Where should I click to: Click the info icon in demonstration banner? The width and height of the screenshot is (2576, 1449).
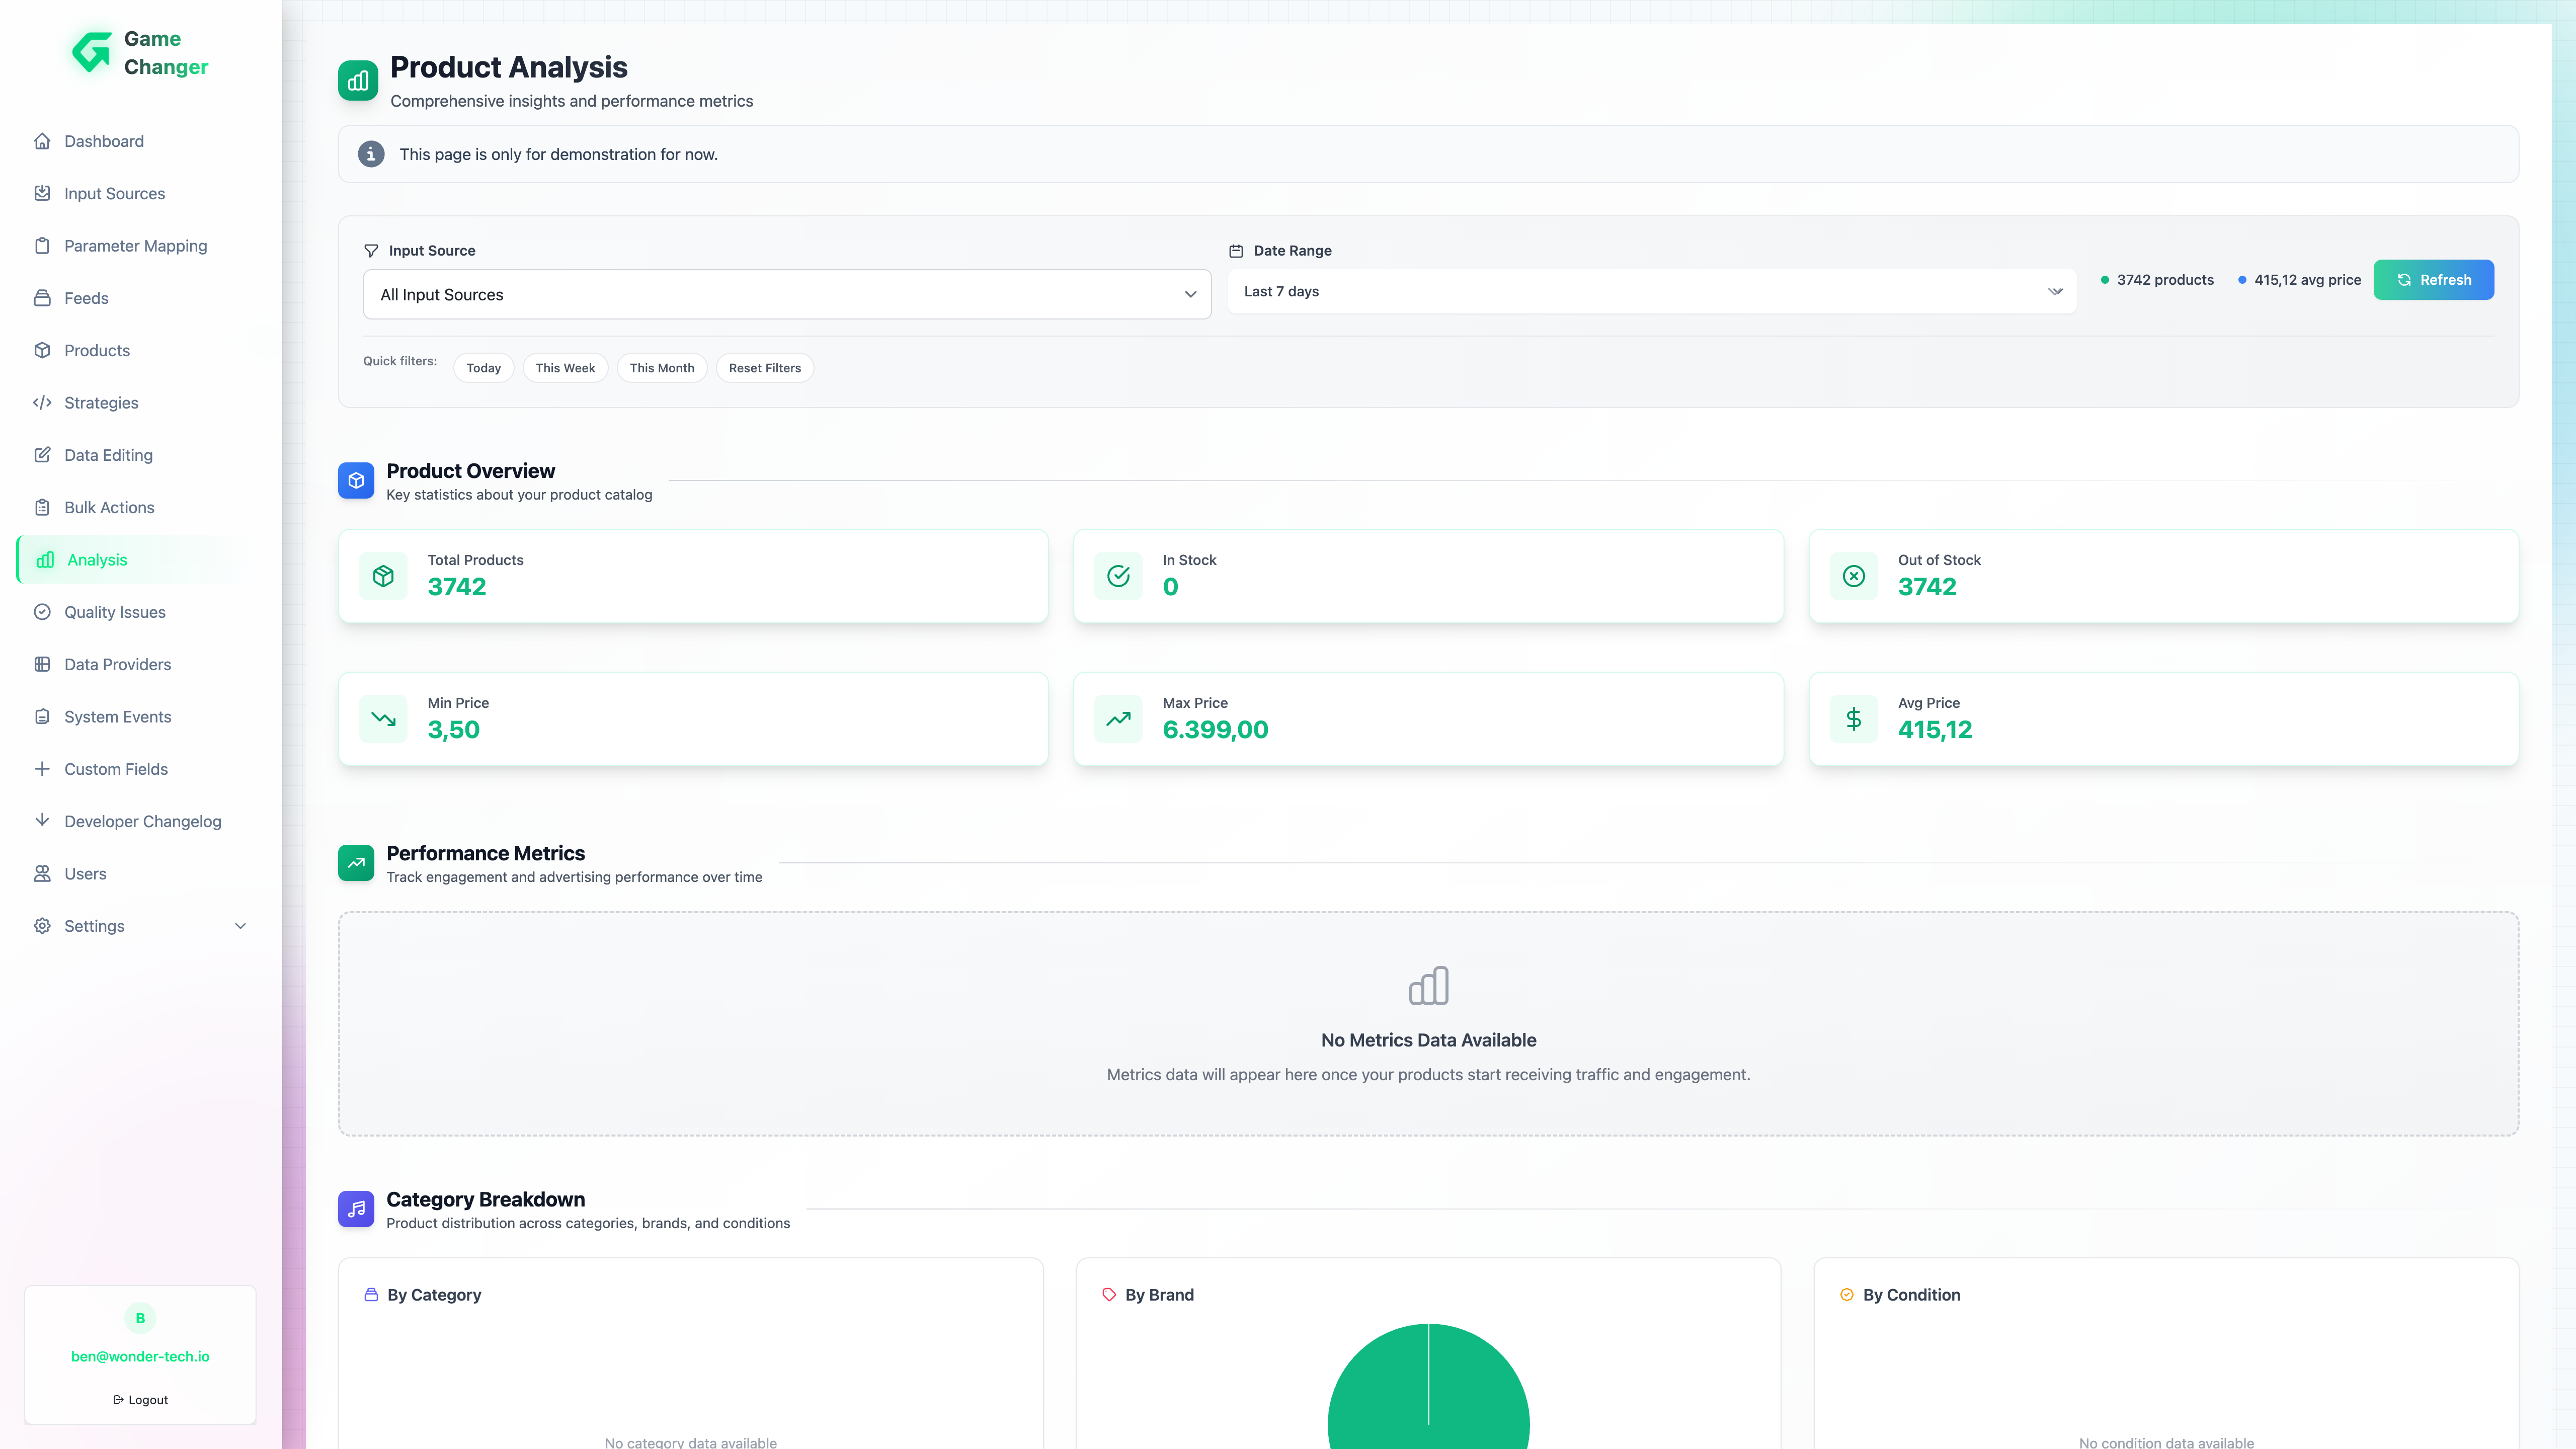click(x=371, y=154)
